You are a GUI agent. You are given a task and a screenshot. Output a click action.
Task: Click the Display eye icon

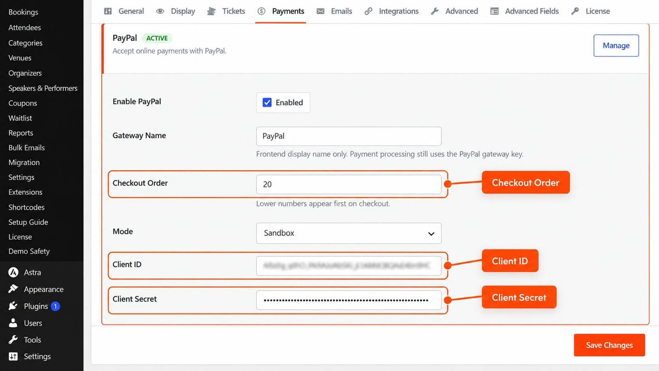click(x=160, y=11)
